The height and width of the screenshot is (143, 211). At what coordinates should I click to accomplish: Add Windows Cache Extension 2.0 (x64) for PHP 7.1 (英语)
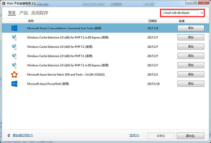coord(191,47)
